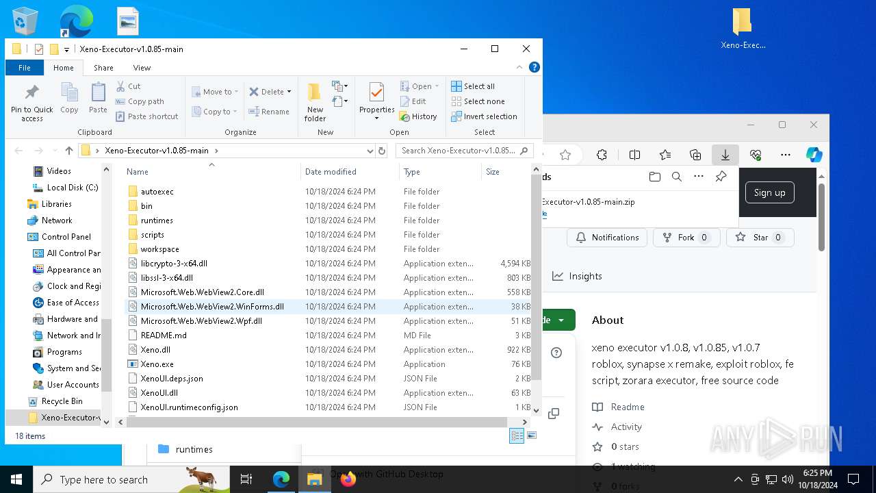This screenshot has width=876, height=493.
Task: Open File Explorer help icon
Action: (x=534, y=67)
